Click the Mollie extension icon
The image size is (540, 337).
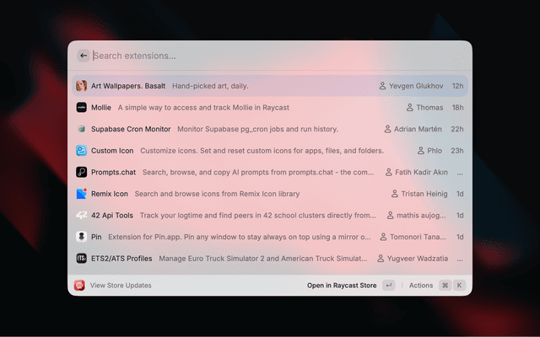coord(82,108)
